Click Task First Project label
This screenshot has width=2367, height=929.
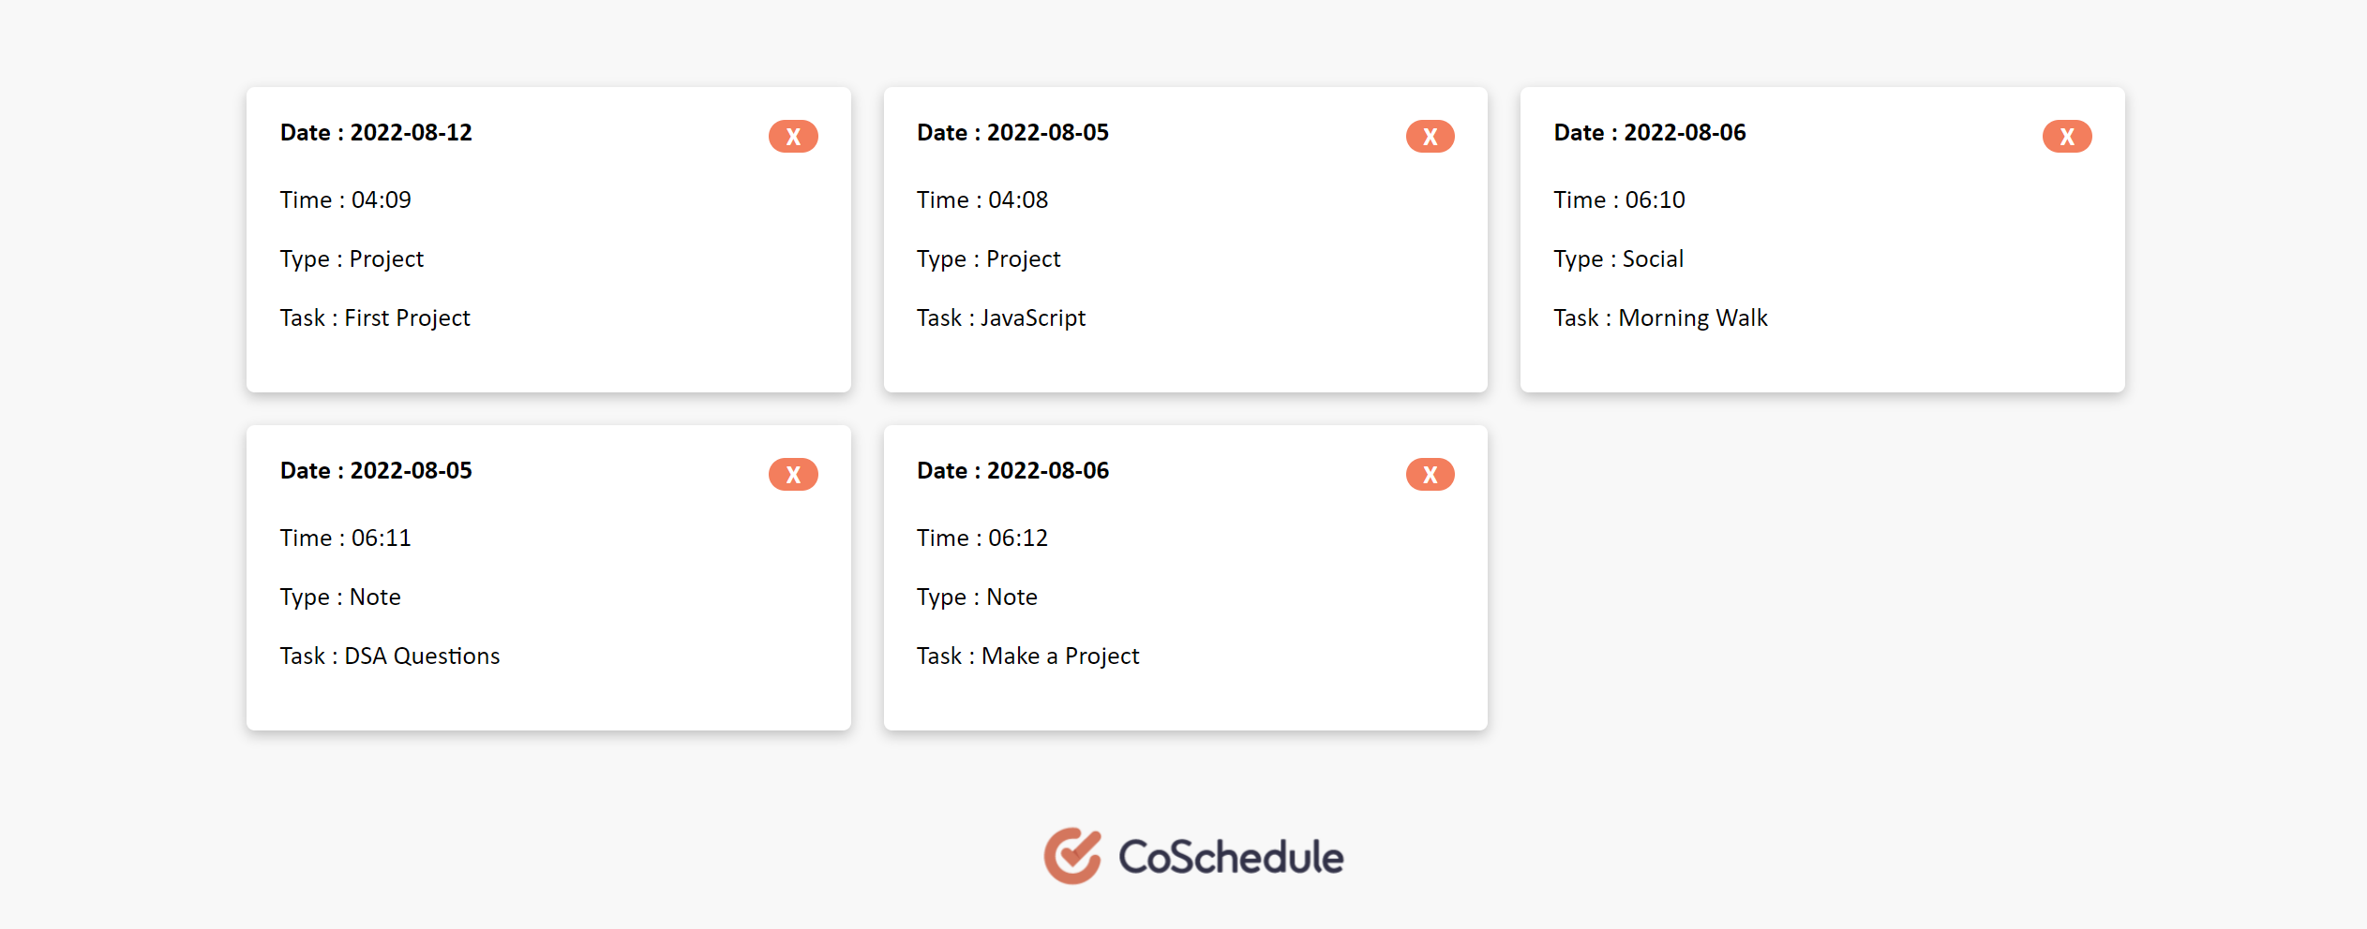pyautogui.click(x=375, y=317)
